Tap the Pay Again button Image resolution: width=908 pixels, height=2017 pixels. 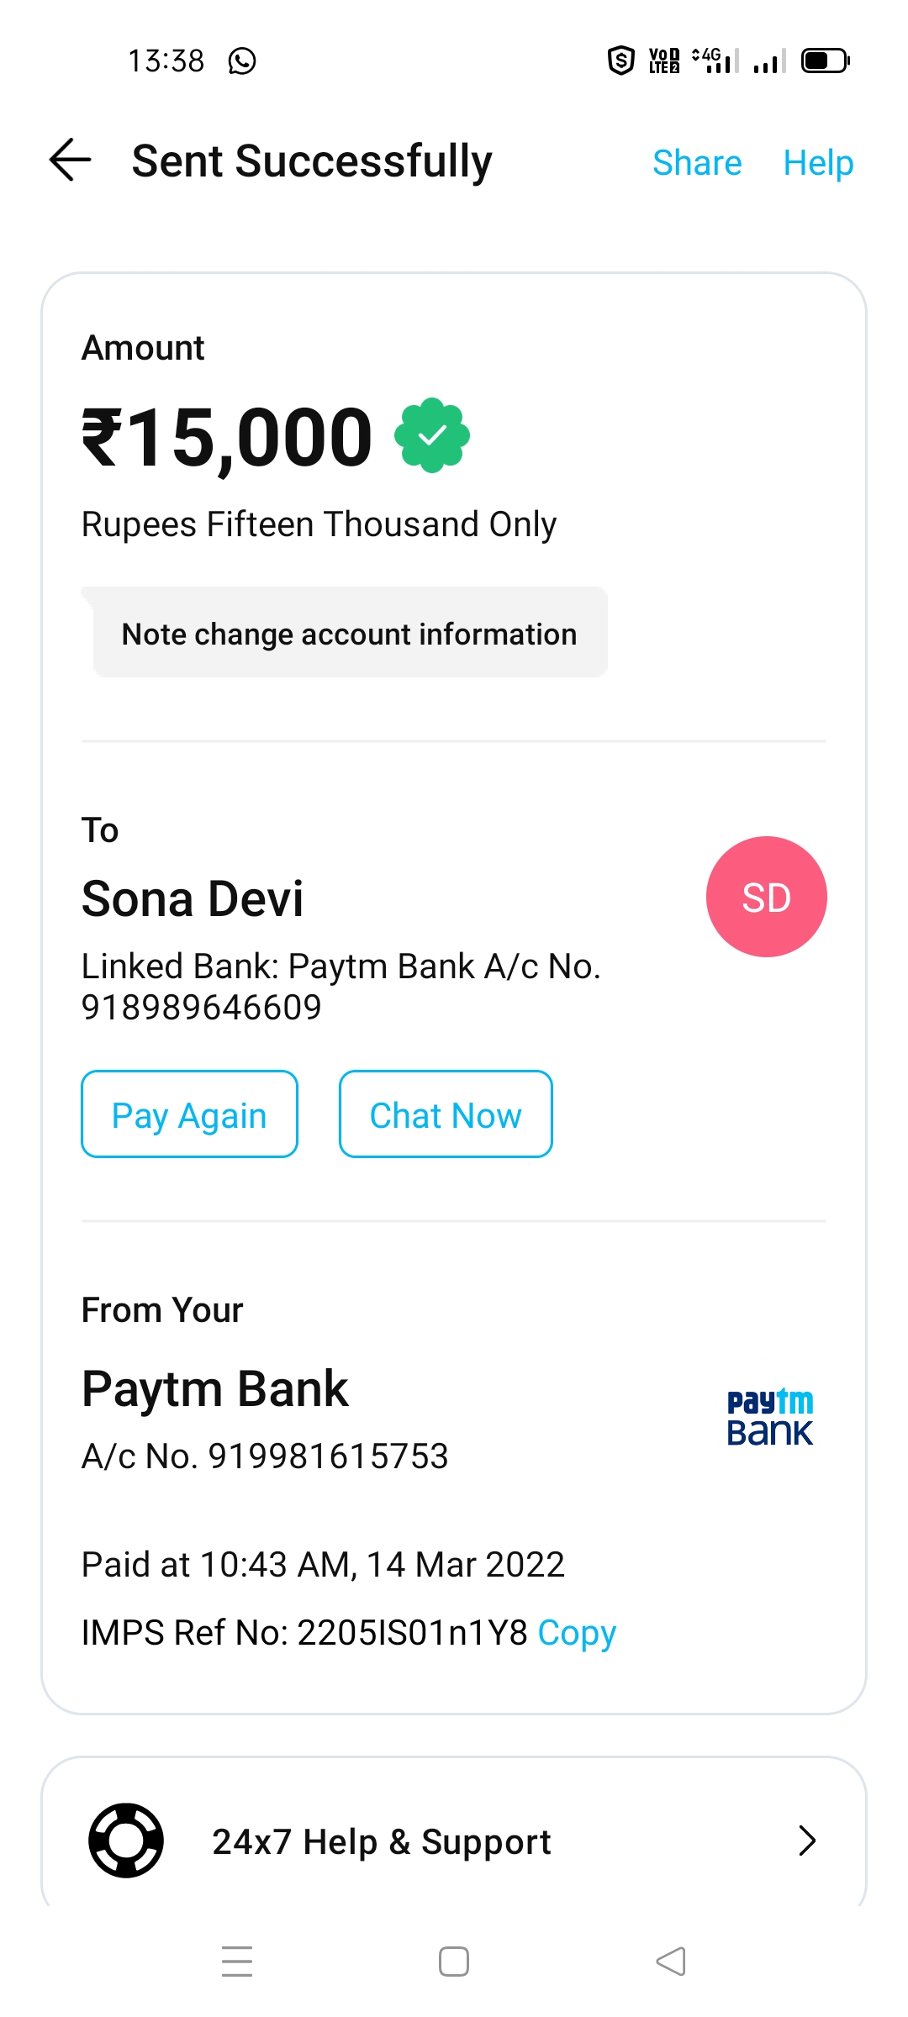[189, 1114]
